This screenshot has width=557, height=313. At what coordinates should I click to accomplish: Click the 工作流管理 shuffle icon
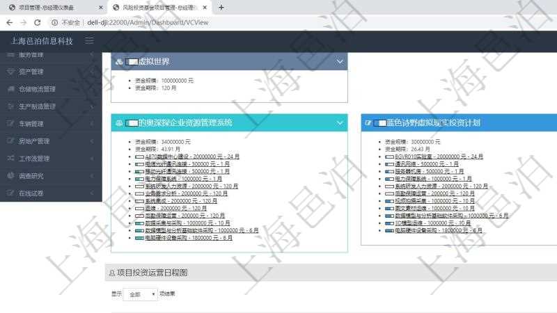[x=10, y=159]
